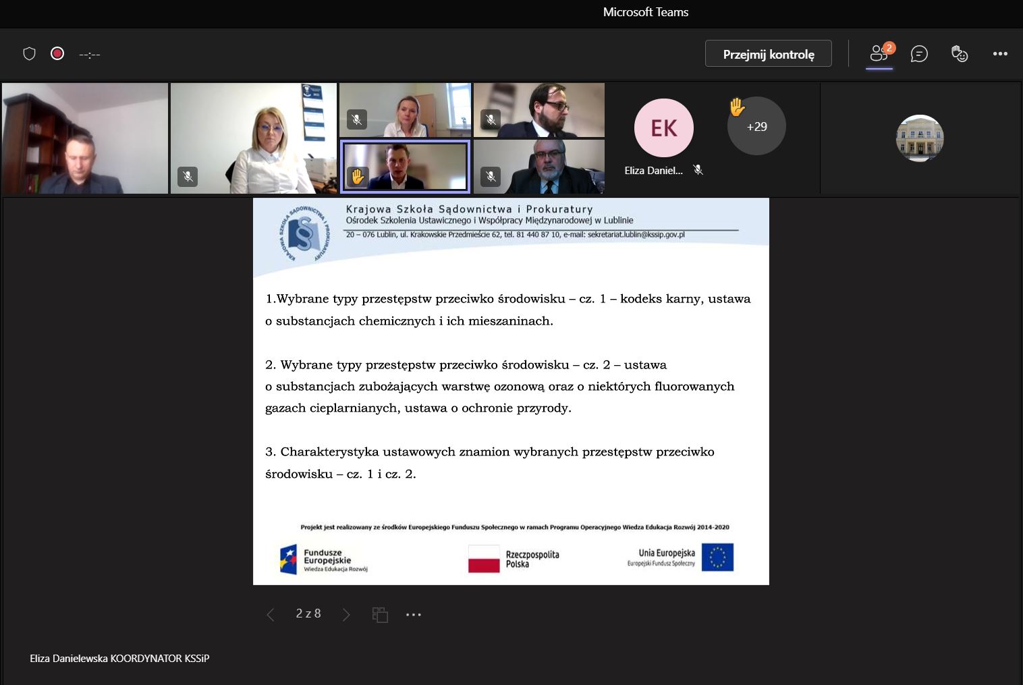The height and width of the screenshot is (685, 1023).
Task: Select video of man with glasses in profile
Action: point(539,110)
